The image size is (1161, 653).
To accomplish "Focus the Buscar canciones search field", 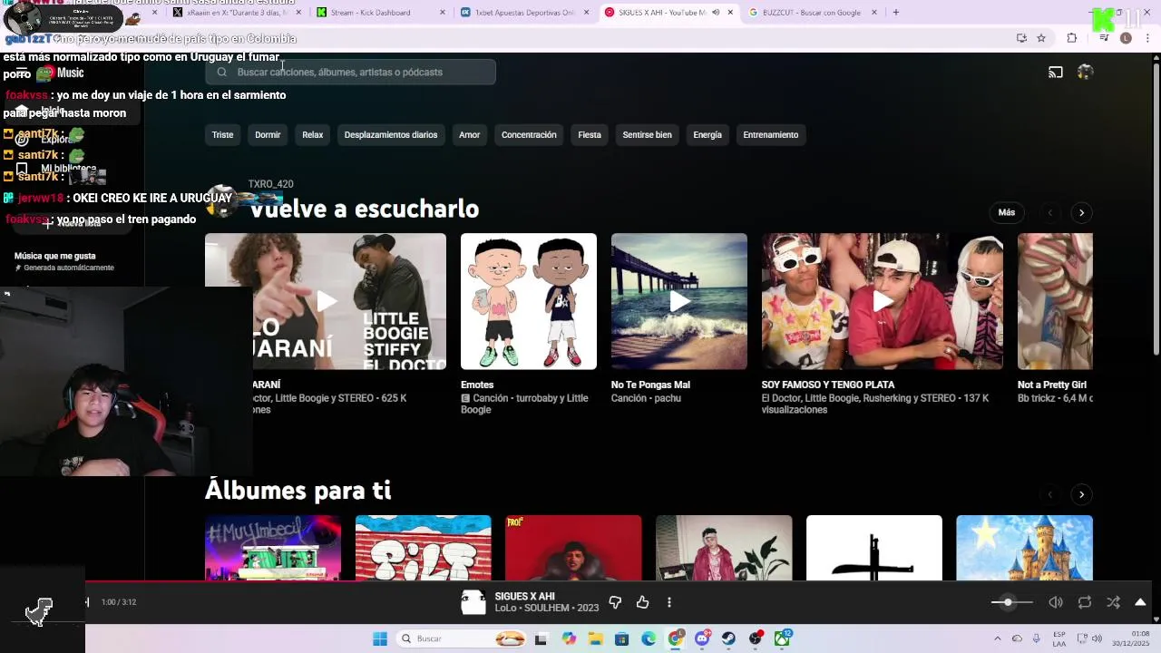I will point(350,72).
